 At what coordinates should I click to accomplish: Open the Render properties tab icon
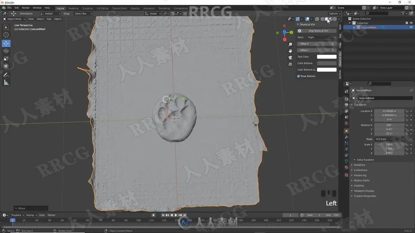[347, 99]
